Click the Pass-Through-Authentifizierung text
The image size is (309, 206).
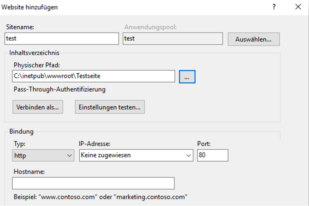point(59,89)
